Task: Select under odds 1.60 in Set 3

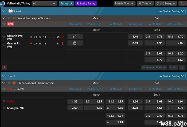Action: pos(176,60)
